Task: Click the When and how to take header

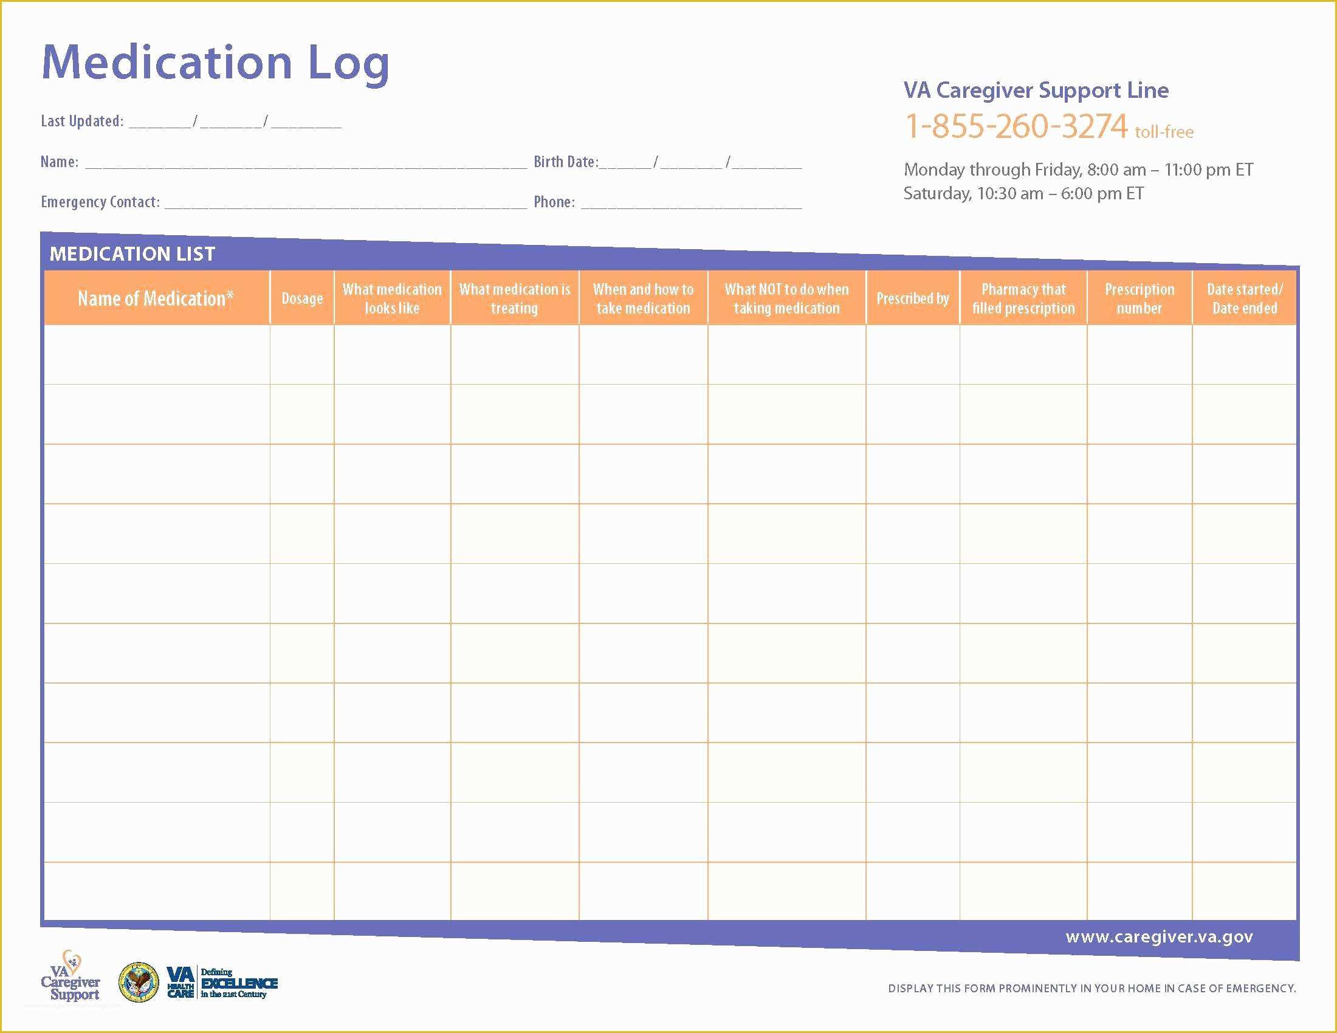Action: tap(644, 298)
